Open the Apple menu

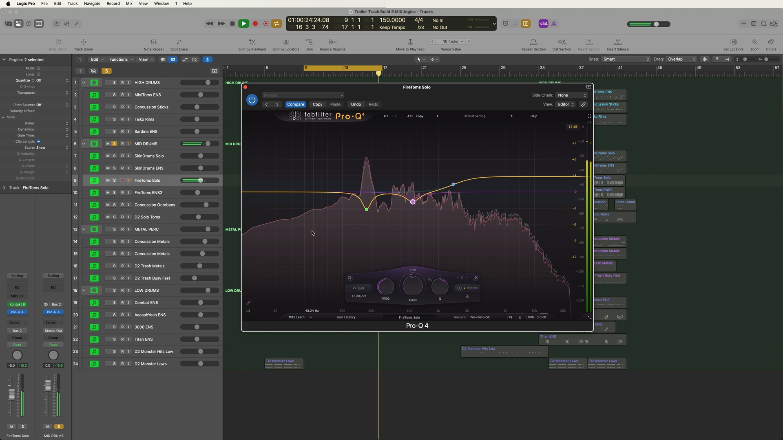8,4
